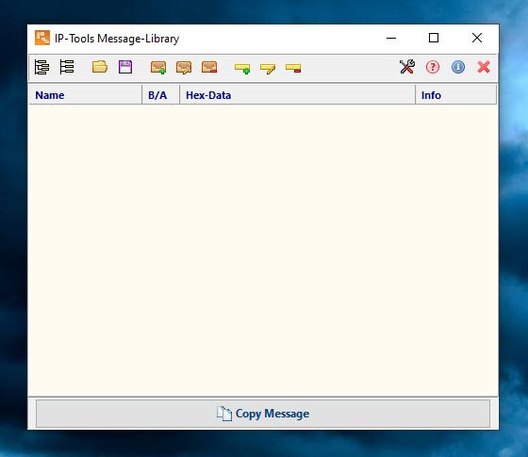Open settings wrench and screwdriver icon
The height and width of the screenshot is (457, 528).
407,67
